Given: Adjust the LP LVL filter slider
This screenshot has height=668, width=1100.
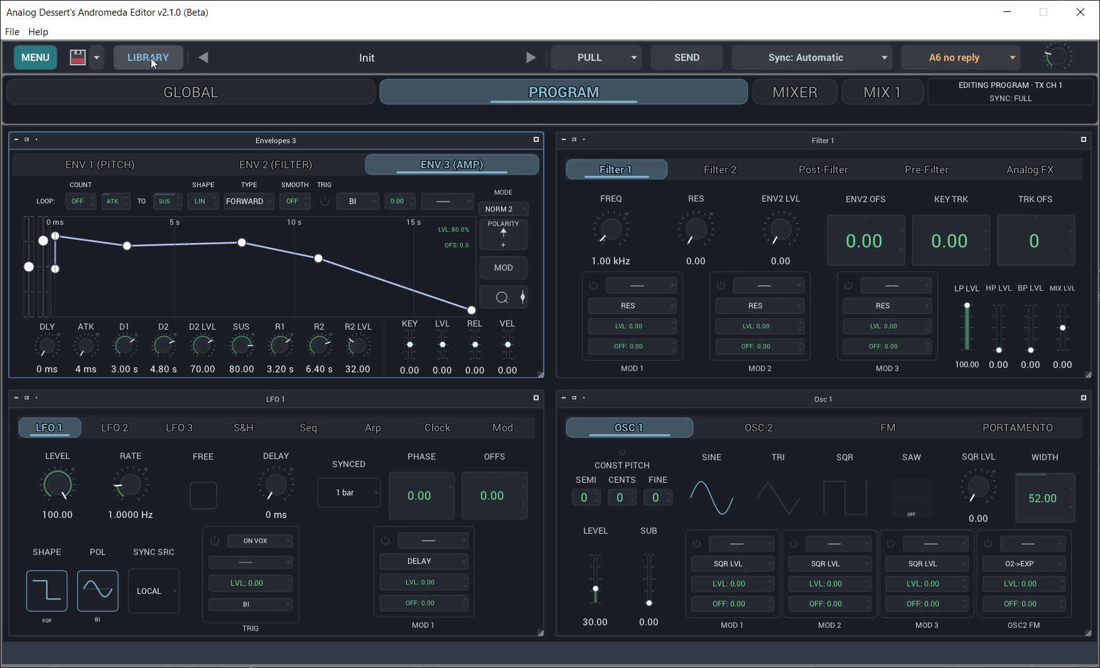Looking at the screenshot, I should point(967,327).
